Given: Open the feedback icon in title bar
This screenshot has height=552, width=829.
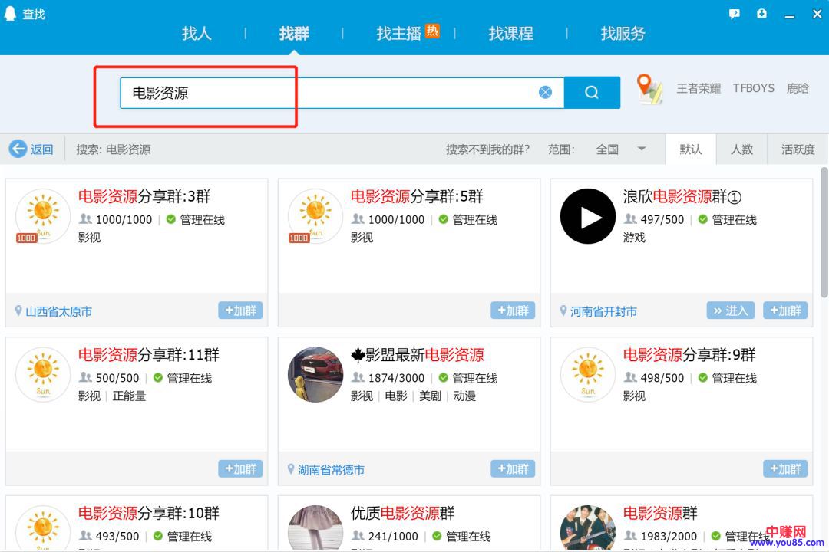Looking at the screenshot, I should point(735,14).
